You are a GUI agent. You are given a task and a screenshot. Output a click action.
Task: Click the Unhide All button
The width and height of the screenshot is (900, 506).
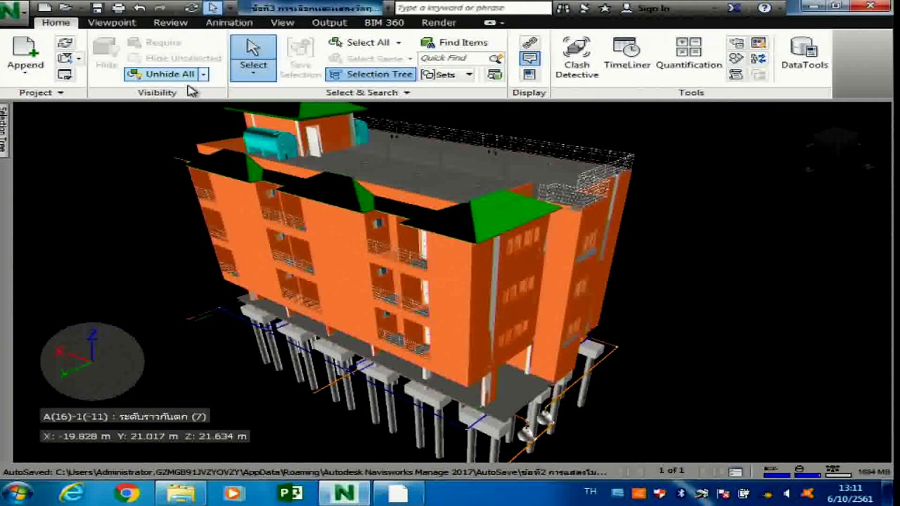coord(162,74)
